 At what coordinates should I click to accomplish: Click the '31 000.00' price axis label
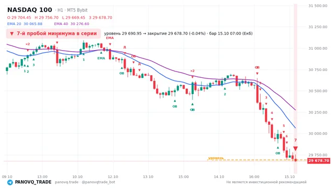point(318,49)
